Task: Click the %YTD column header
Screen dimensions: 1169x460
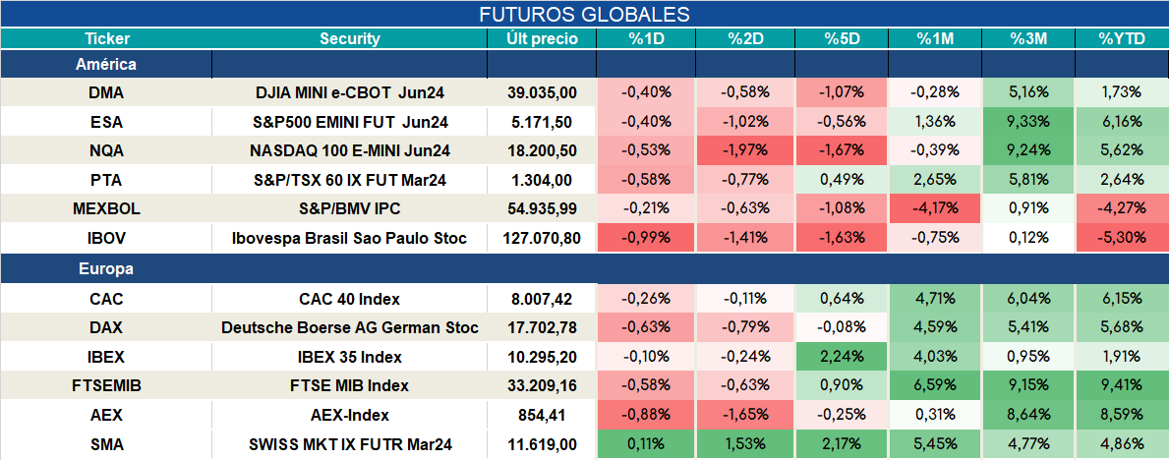Action: 1121,39
